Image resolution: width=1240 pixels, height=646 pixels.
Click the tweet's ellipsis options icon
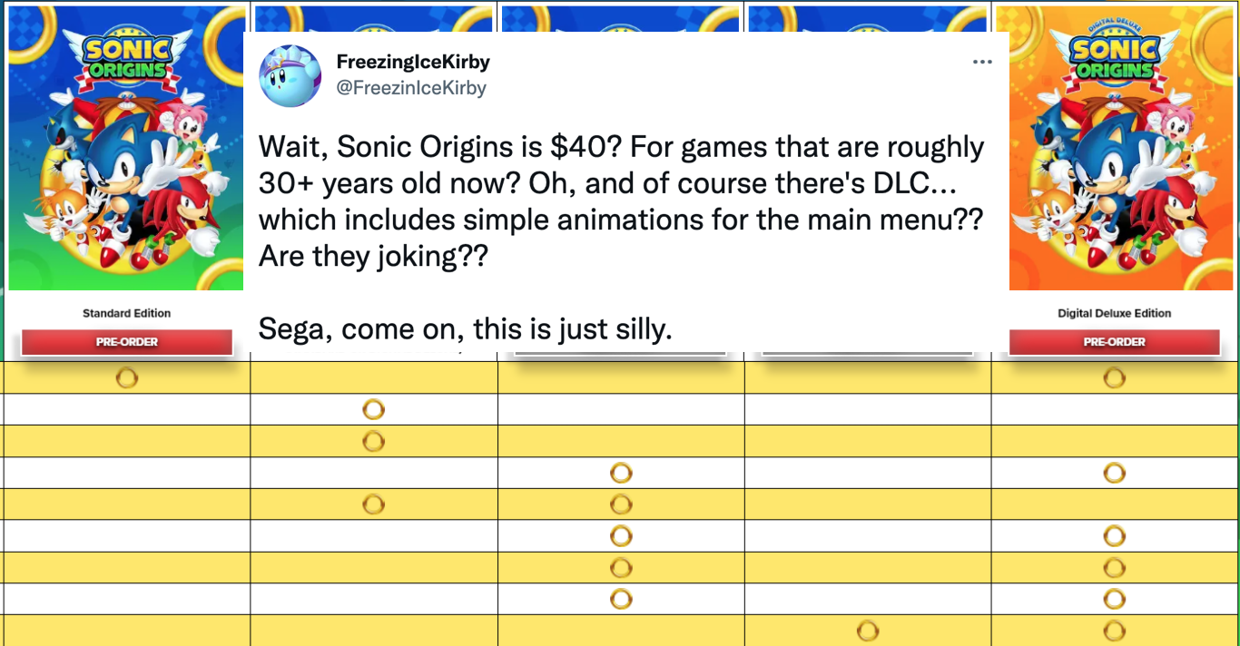pyautogui.click(x=983, y=61)
